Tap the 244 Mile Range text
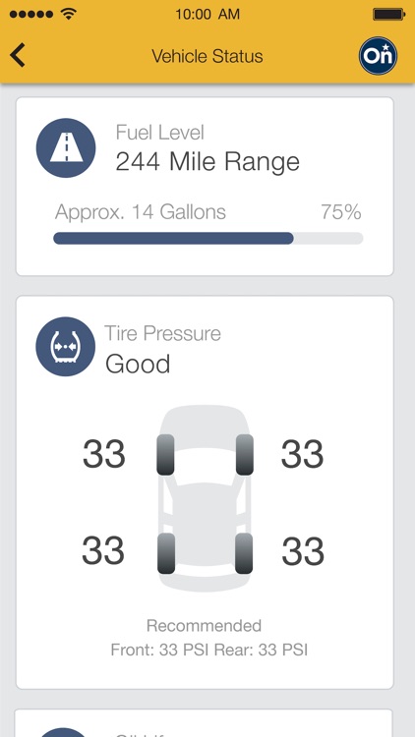This screenshot has height=737, width=415. (x=207, y=162)
